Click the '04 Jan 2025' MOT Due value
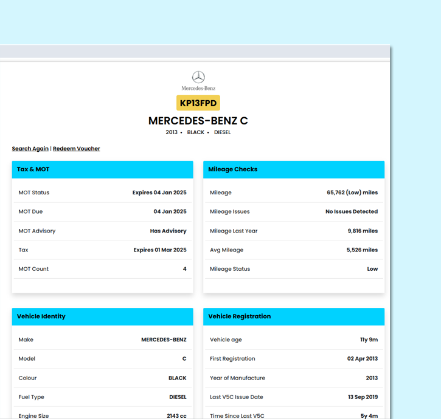The height and width of the screenshot is (419, 441). pos(170,212)
